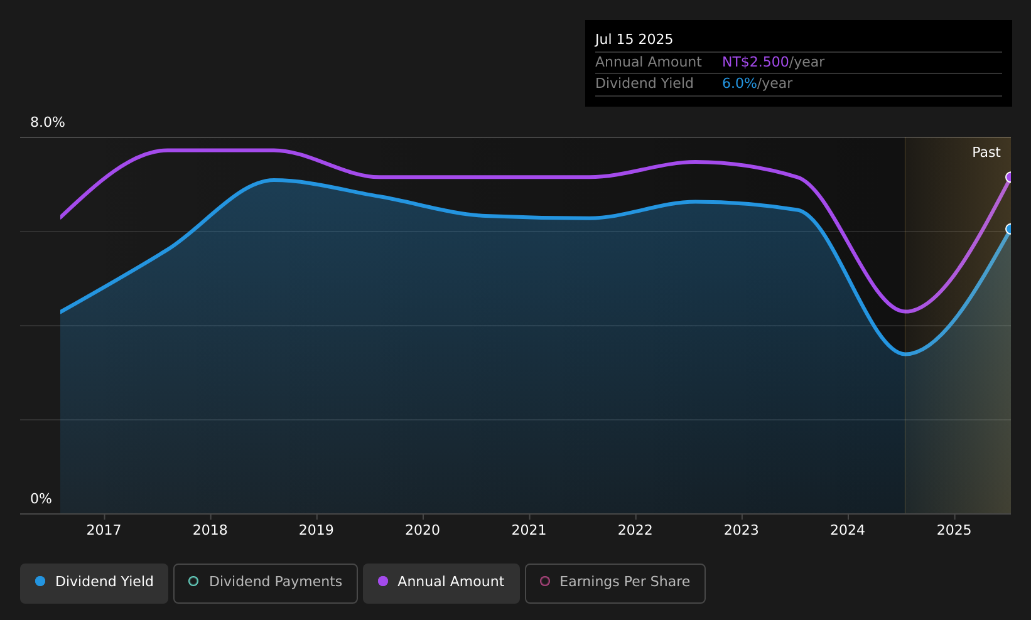Toggle the Annual Amount series
1031x620 pixels.
(441, 584)
